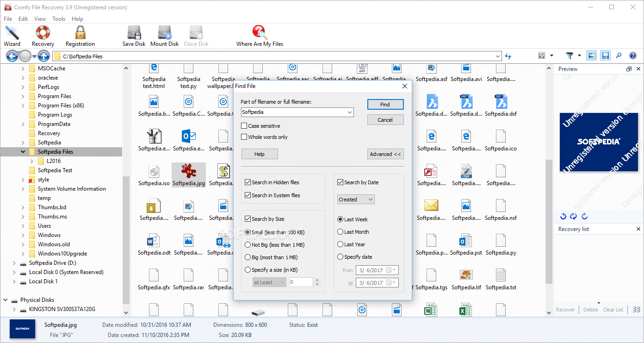The width and height of the screenshot is (644, 343).
Task: Open the Tools menu
Action: (x=59, y=19)
